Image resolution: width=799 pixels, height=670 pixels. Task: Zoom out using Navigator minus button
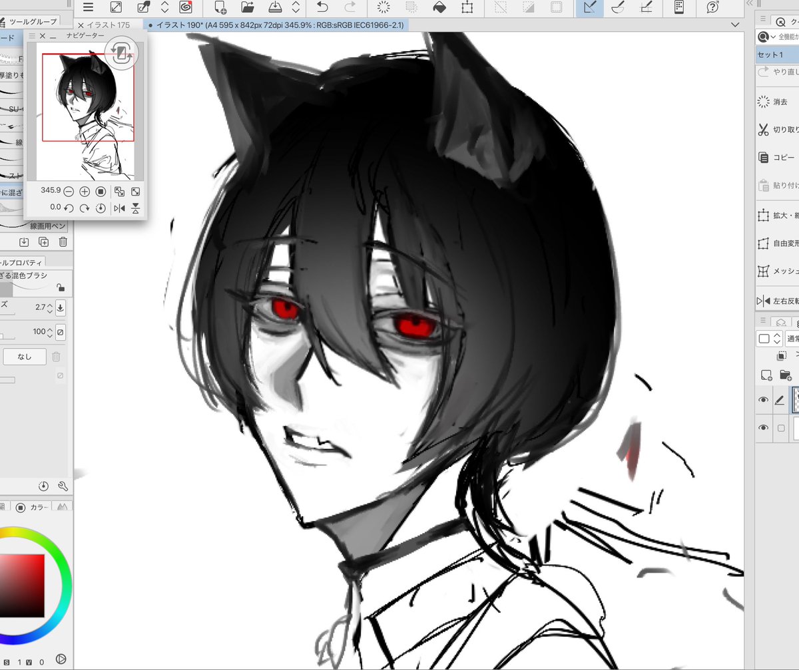coord(69,192)
